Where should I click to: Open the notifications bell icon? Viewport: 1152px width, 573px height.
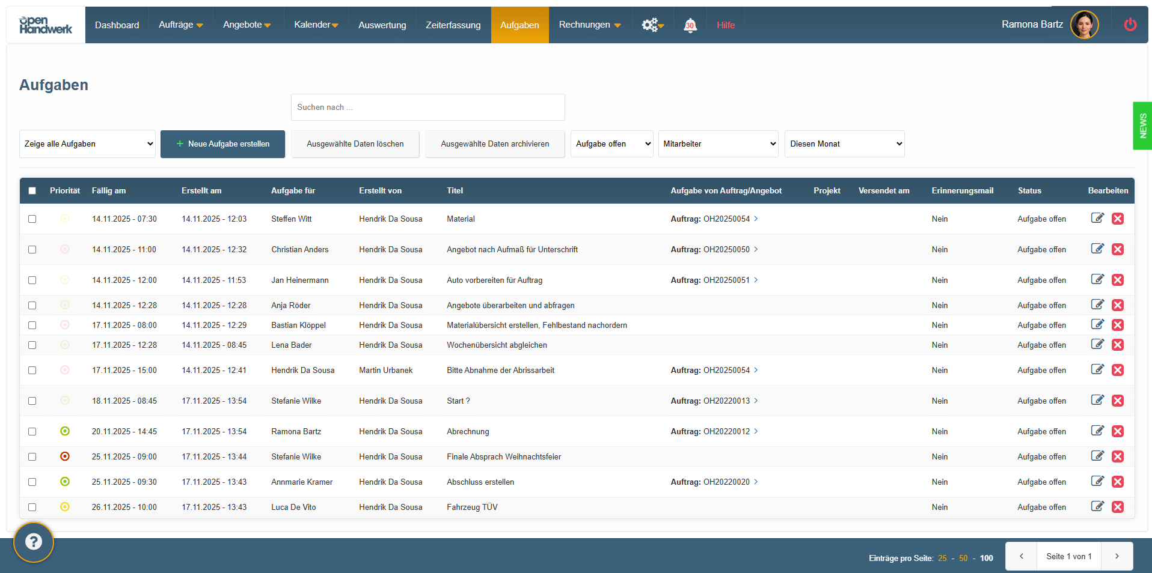(690, 25)
